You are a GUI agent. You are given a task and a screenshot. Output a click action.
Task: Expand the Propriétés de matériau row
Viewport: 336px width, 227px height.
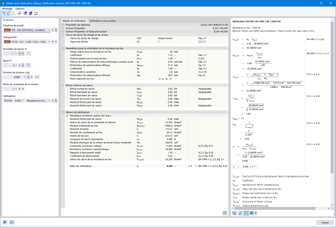[x=63, y=25]
